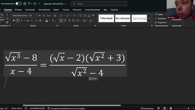Click the Paste Options (Ctrl) button
195x110 pixels.
93,79
